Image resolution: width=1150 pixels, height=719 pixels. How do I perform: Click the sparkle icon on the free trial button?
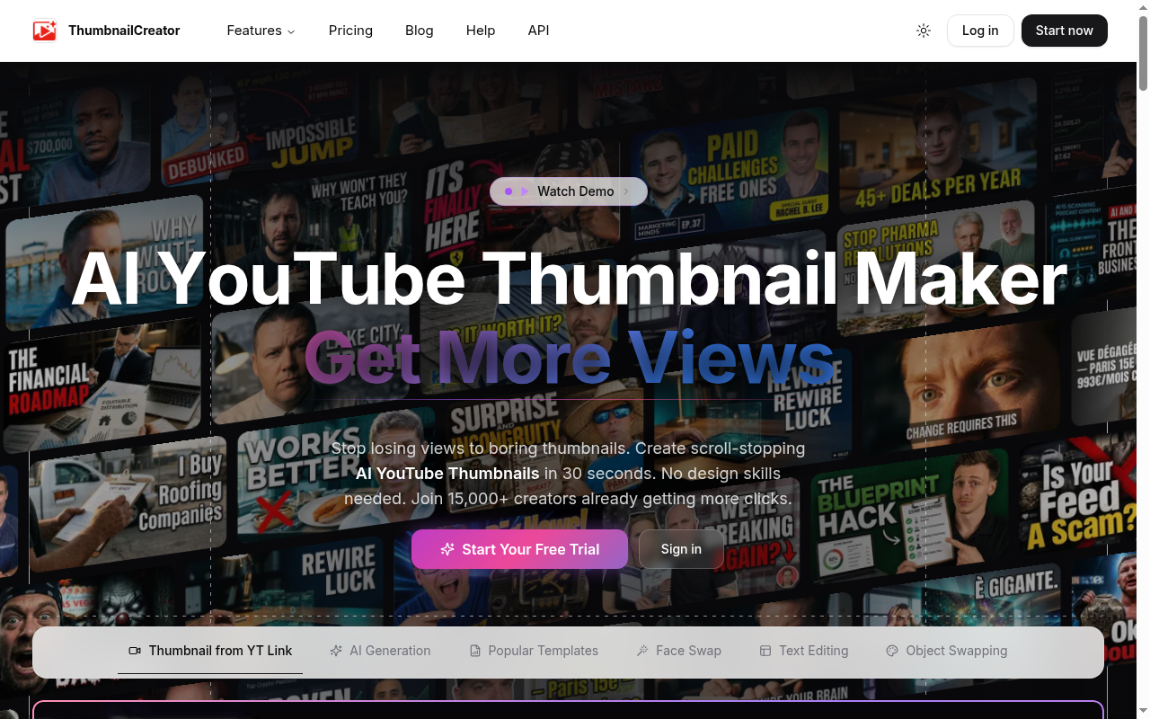[447, 549]
